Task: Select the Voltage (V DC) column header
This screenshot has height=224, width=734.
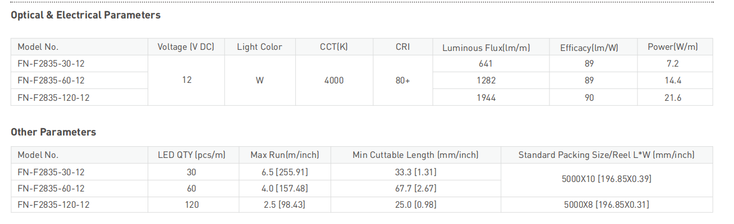Action: tap(186, 47)
